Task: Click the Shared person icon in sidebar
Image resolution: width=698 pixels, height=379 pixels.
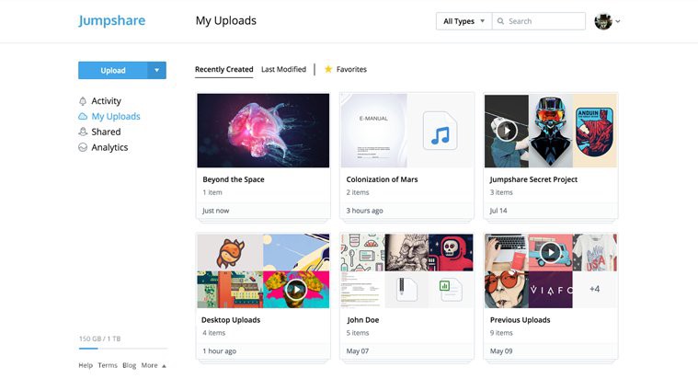Action: tap(83, 132)
